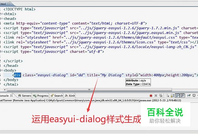Pin the current console
The image size is (198, 134).
[x=189, y=96]
